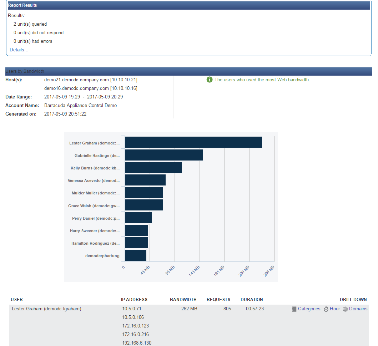Click the Hour stopwatch icon
Viewport: 378px width, 346px height.
coord(326,309)
